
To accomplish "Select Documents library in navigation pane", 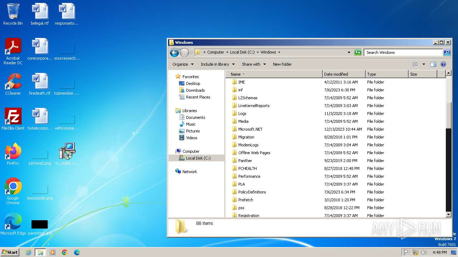I will (x=195, y=117).
